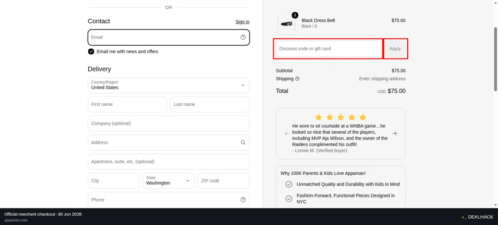The image size is (498, 225).
Task: Click the quantity badge 3 on product image
Action: pos(295,15)
